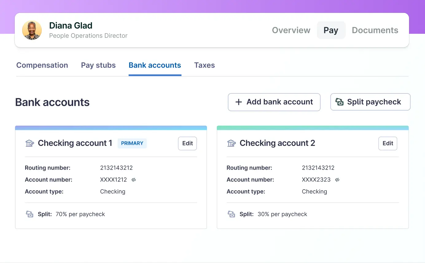Edit Checking account 2
The image size is (425, 263).
(x=388, y=143)
